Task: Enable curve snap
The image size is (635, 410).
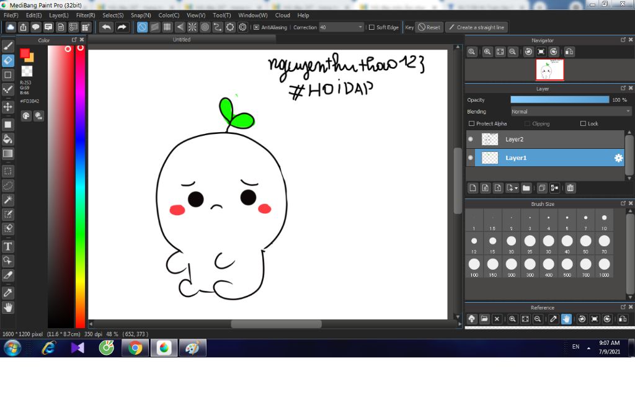Action: click(x=218, y=27)
